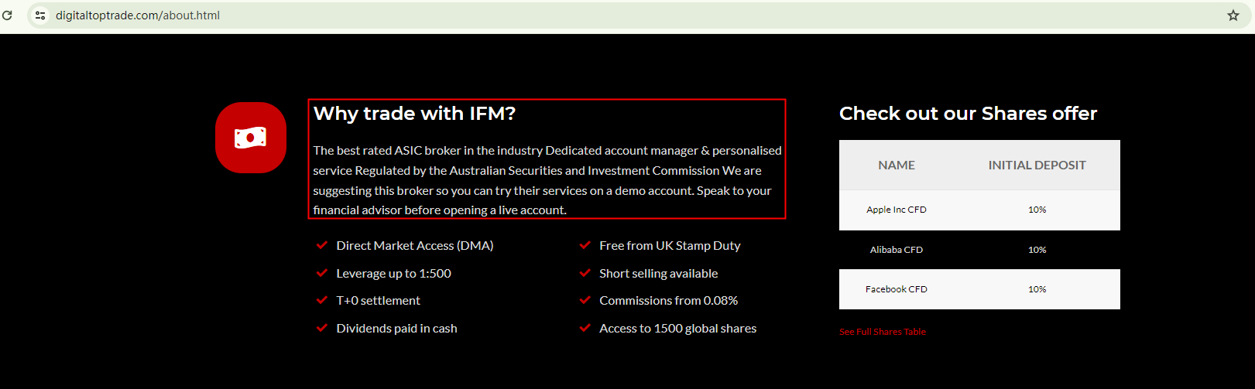Select the Alibaba CFD table cell
Screen dimensions: 1255x389
click(x=897, y=250)
